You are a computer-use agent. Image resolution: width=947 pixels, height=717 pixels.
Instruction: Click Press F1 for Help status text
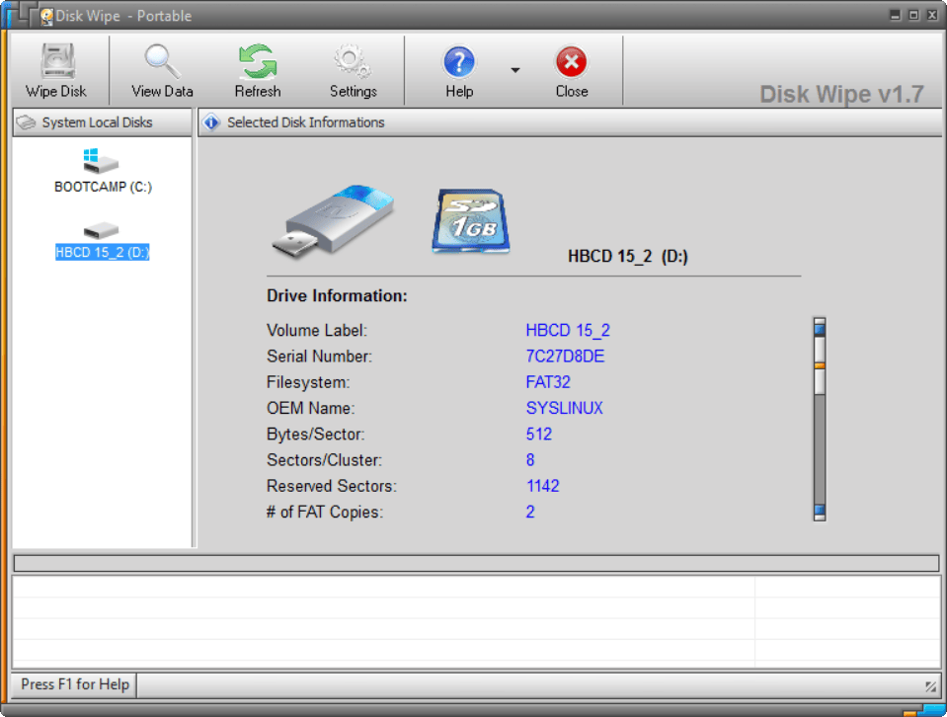75,684
